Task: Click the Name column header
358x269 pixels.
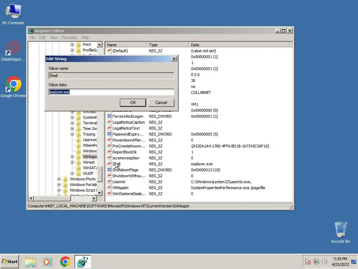Action: click(126, 44)
